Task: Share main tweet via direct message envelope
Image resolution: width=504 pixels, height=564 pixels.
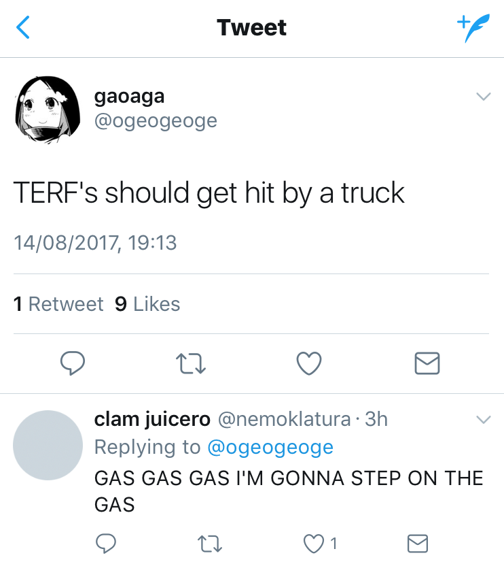Action: click(x=427, y=363)
